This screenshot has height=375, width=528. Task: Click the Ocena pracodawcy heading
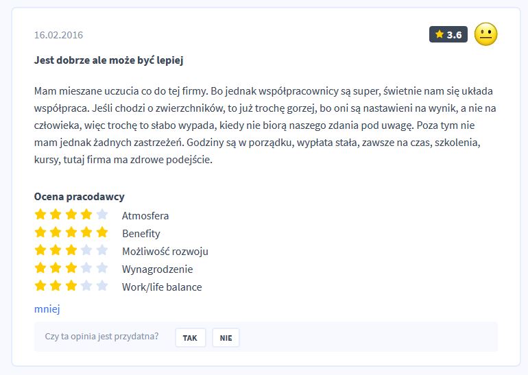(80, 196)
